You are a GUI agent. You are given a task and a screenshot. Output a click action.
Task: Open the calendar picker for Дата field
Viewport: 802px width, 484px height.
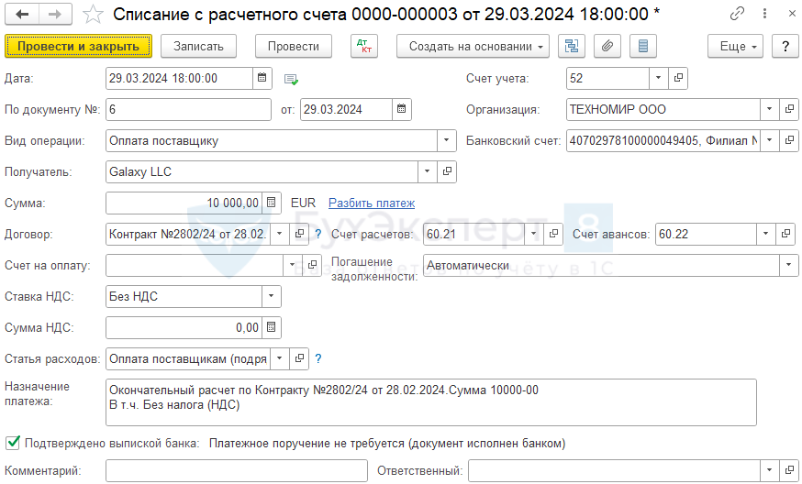click(262, 79)
